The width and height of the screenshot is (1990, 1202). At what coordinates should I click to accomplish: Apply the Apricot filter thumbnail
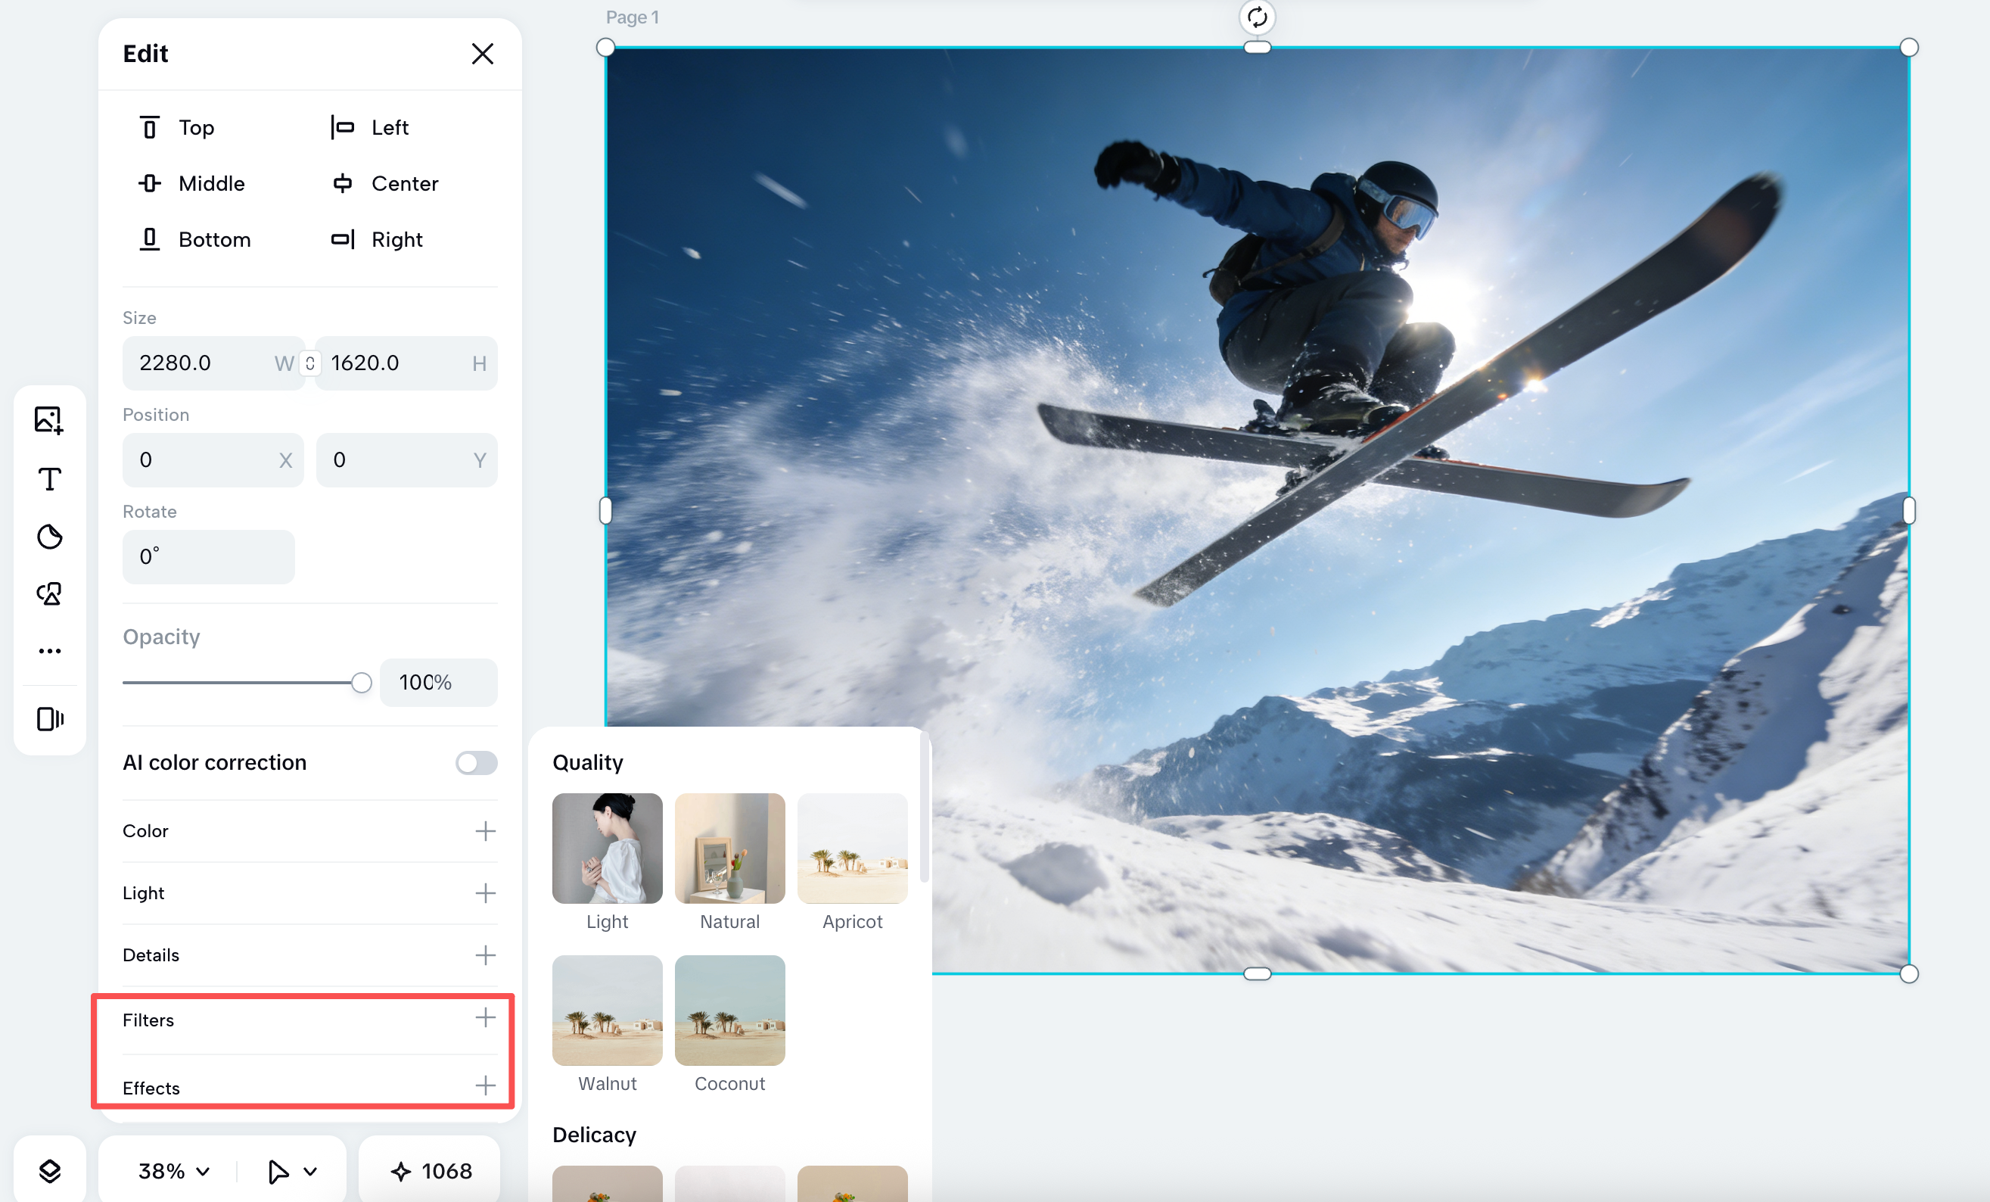[x=852, y=849]
